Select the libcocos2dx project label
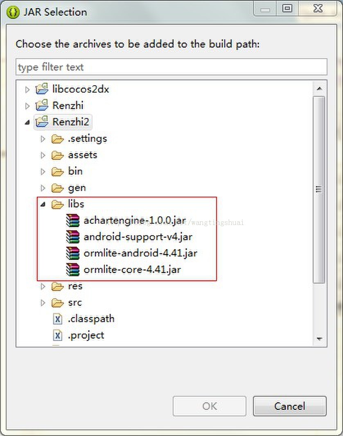Viewport: 343px width, 436px height. point(81,89)
